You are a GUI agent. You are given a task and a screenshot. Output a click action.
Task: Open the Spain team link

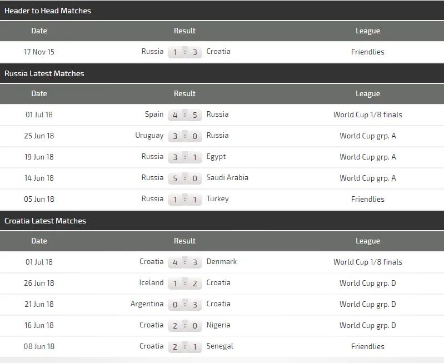click(x=154, y=115)
